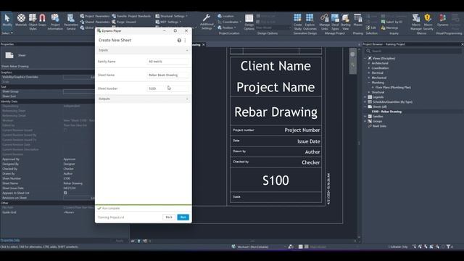Expand the Coordination node
Viewport: 464px width, 261px height.
coord(369,68)
